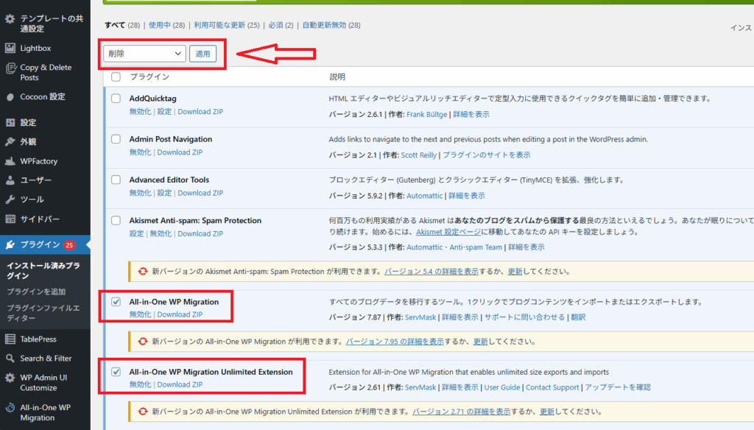Click the WPFactory chart icon
This screenshot has height=430, width=754.
10,161
